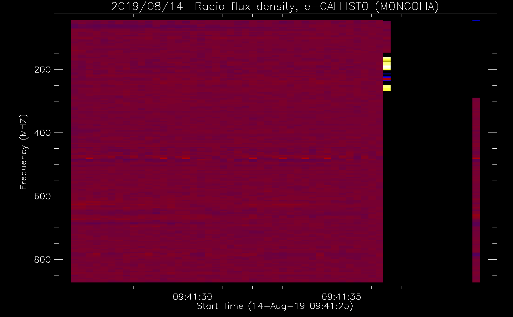
Task: Click the "Frequency (MHZ)" axis label
Action: (24, 152)
